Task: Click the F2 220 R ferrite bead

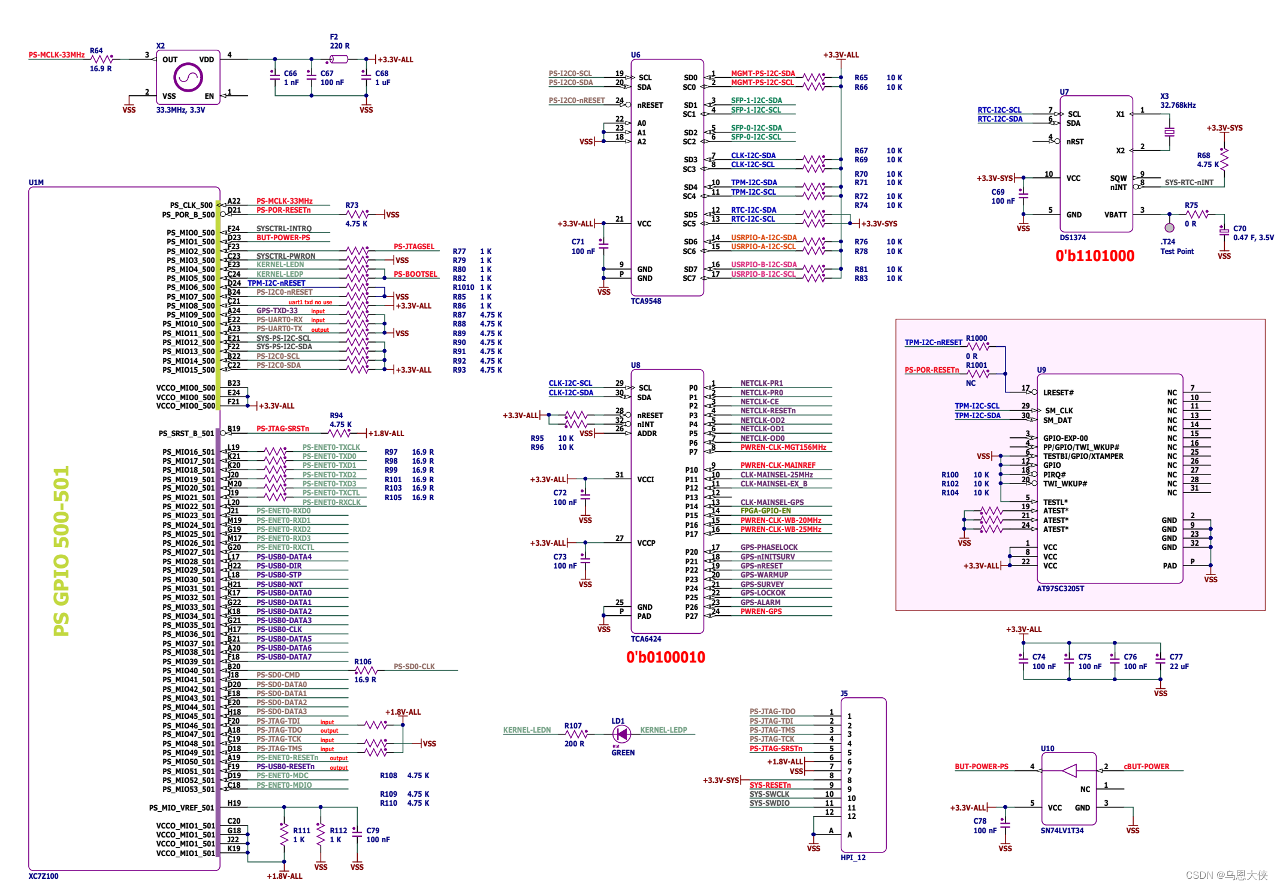Action: [x=339, y=59]
